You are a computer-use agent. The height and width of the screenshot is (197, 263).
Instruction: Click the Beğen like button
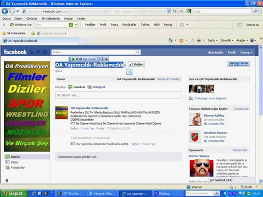click(136, 64)
